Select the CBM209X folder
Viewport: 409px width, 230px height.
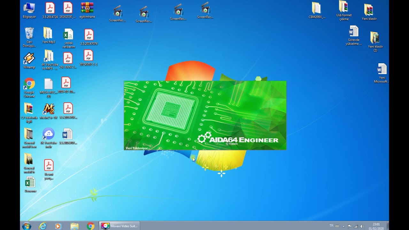click(317, 11)
